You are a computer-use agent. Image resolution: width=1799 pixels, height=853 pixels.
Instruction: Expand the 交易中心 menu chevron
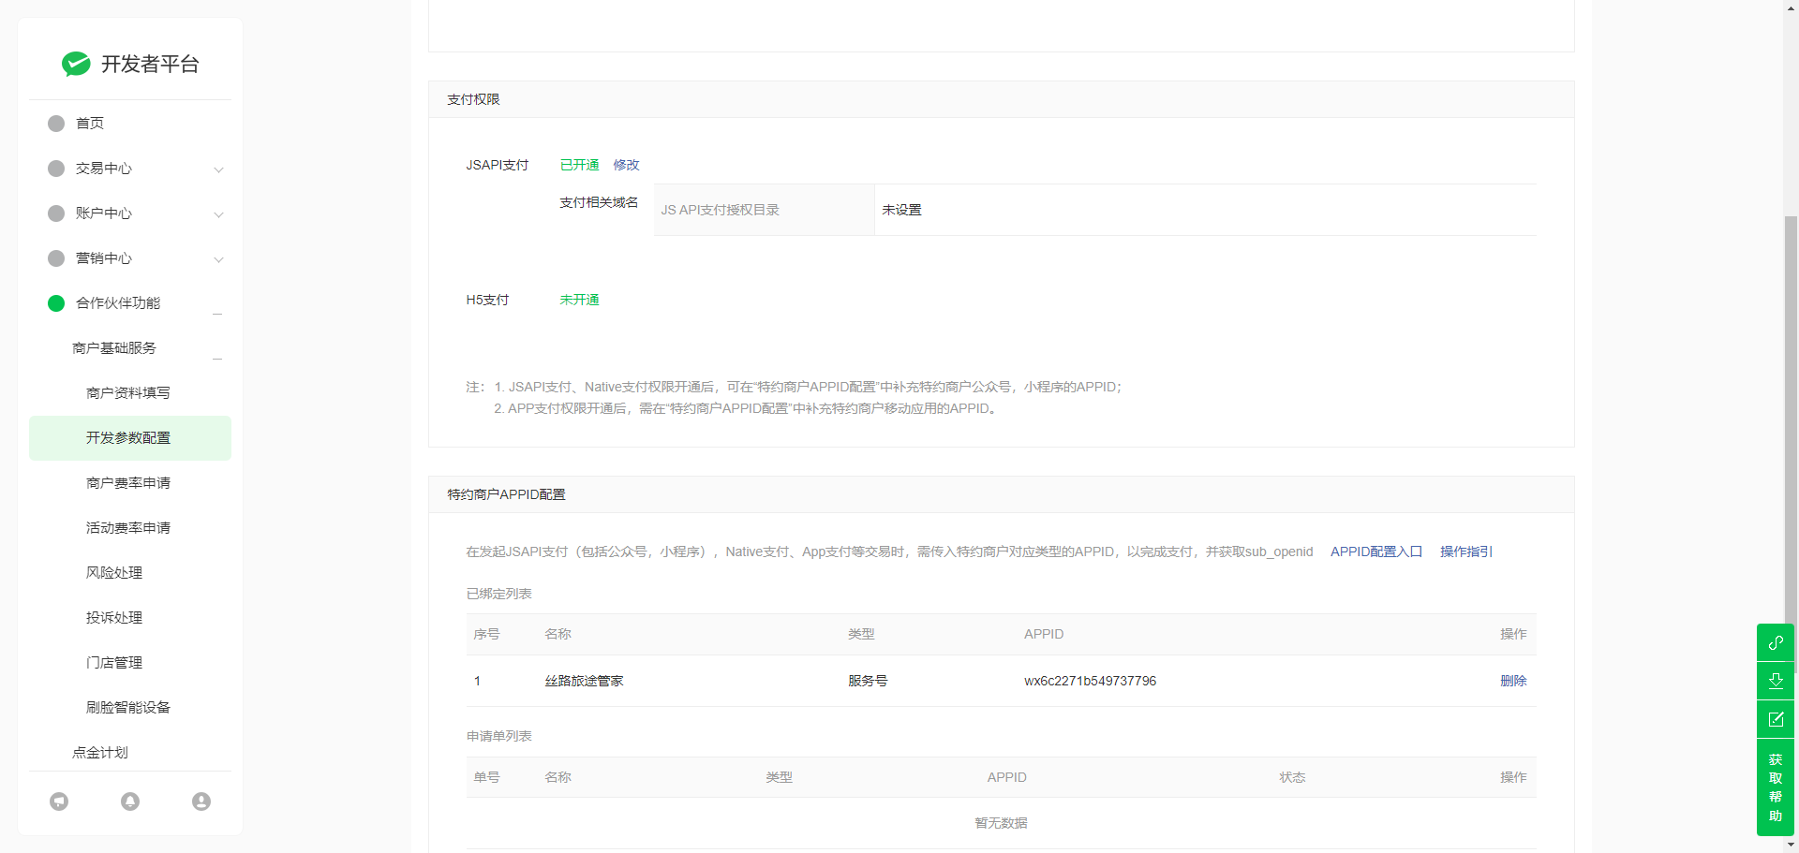click(218, 169)
